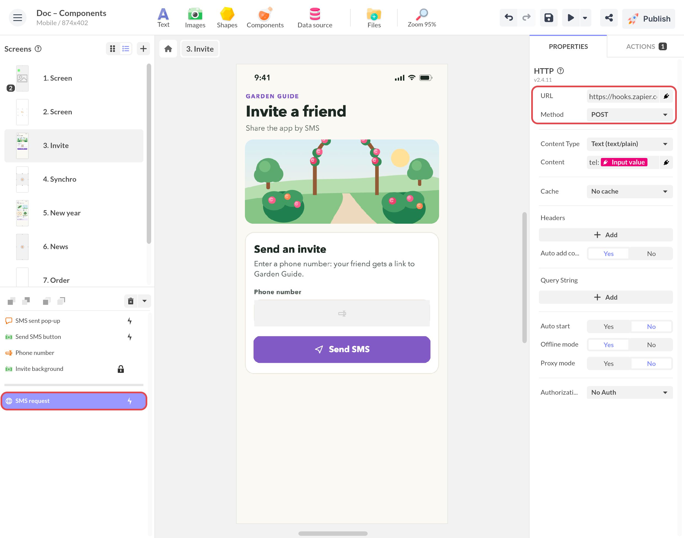
Task: Open the Components library
Action: [265, 18]
